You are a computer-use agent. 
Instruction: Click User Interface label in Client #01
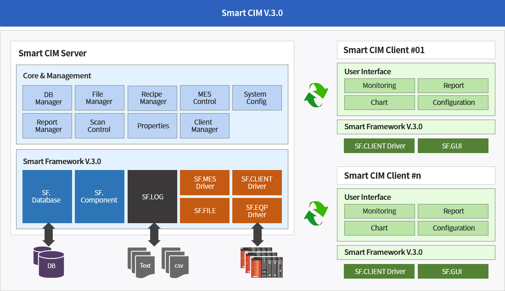point(367,71)
